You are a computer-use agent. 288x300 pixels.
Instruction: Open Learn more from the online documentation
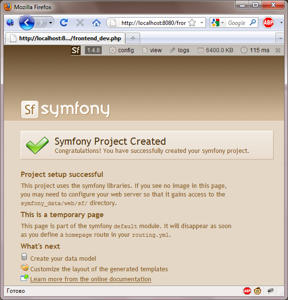click(91, 279)
